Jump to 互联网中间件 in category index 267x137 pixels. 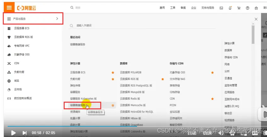(x=232, y=99)
